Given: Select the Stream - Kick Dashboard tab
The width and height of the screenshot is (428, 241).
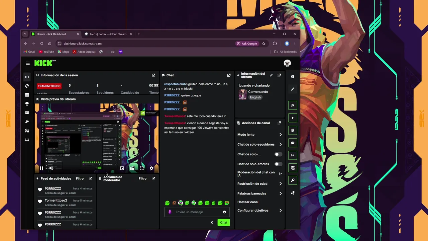Looking at the screenshot, I should pos(55,34).
